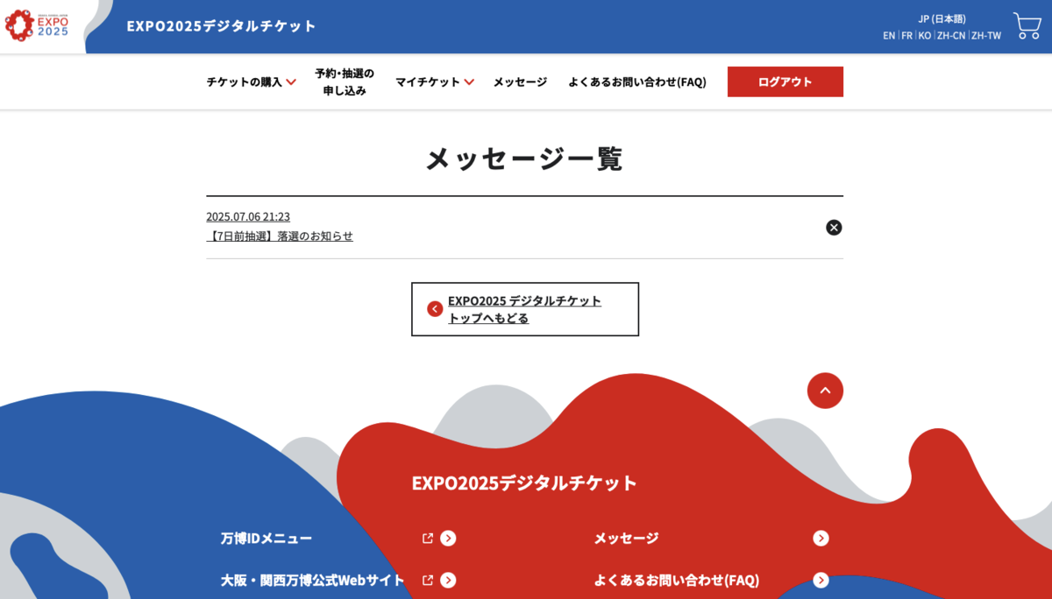Viewport: 1052px width, 599px height.
Task: Click the red back arrow icon in トップへもどる
Action: [x=435, y=309]
